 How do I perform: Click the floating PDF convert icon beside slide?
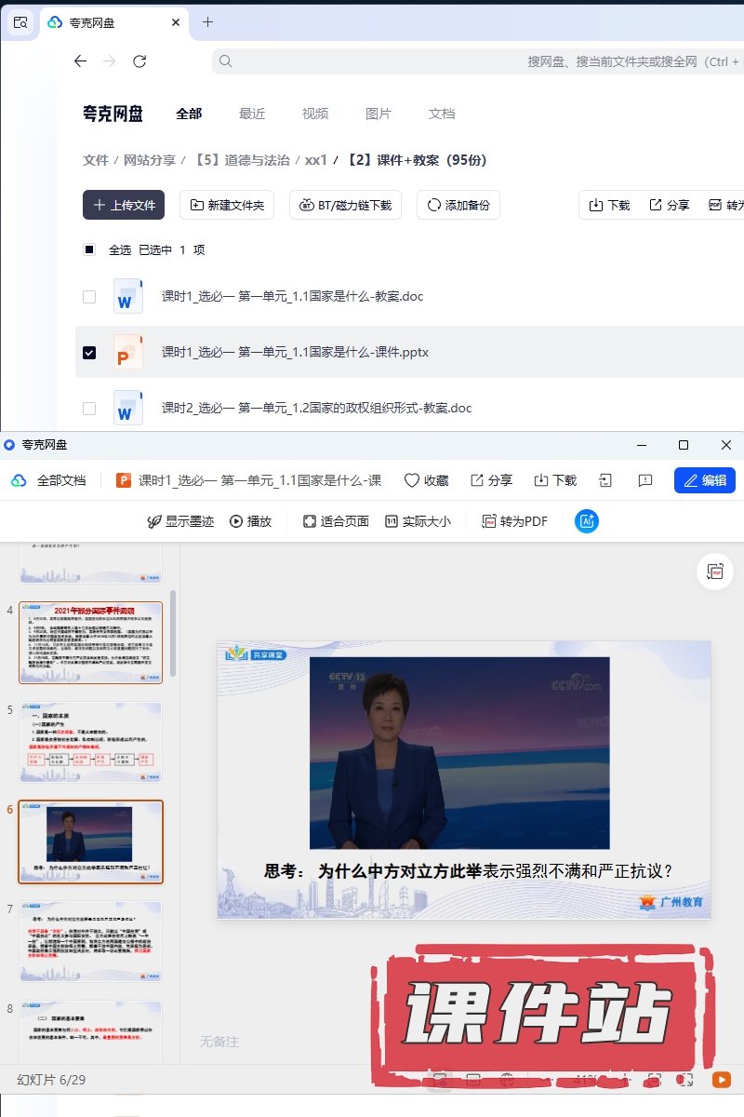point(715,572)
